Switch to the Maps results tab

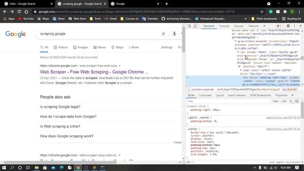coord(117,47)
